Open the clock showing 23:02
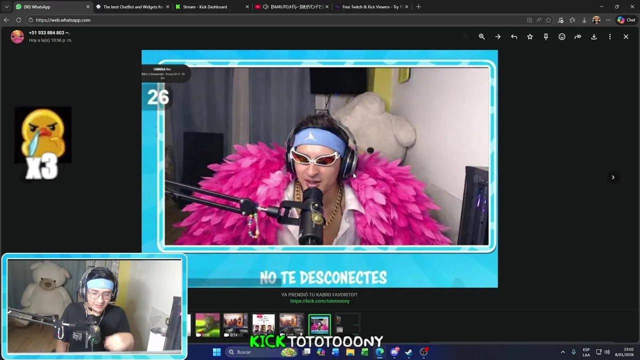 (624, 352)
